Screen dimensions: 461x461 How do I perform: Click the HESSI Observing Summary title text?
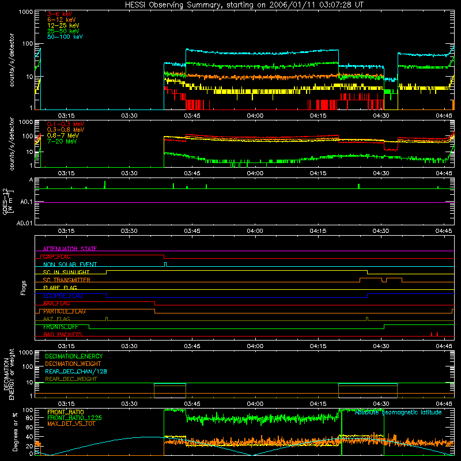244,5
